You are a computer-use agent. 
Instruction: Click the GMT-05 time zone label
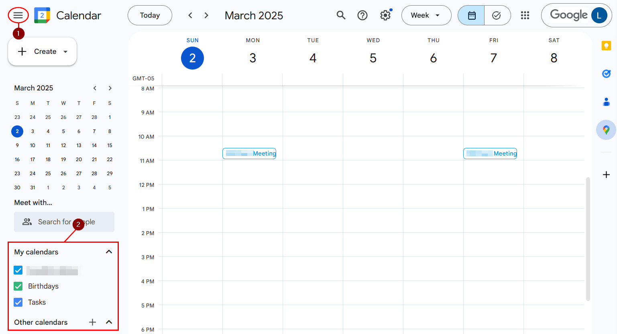pyautogui.click(x=143, y=78)
